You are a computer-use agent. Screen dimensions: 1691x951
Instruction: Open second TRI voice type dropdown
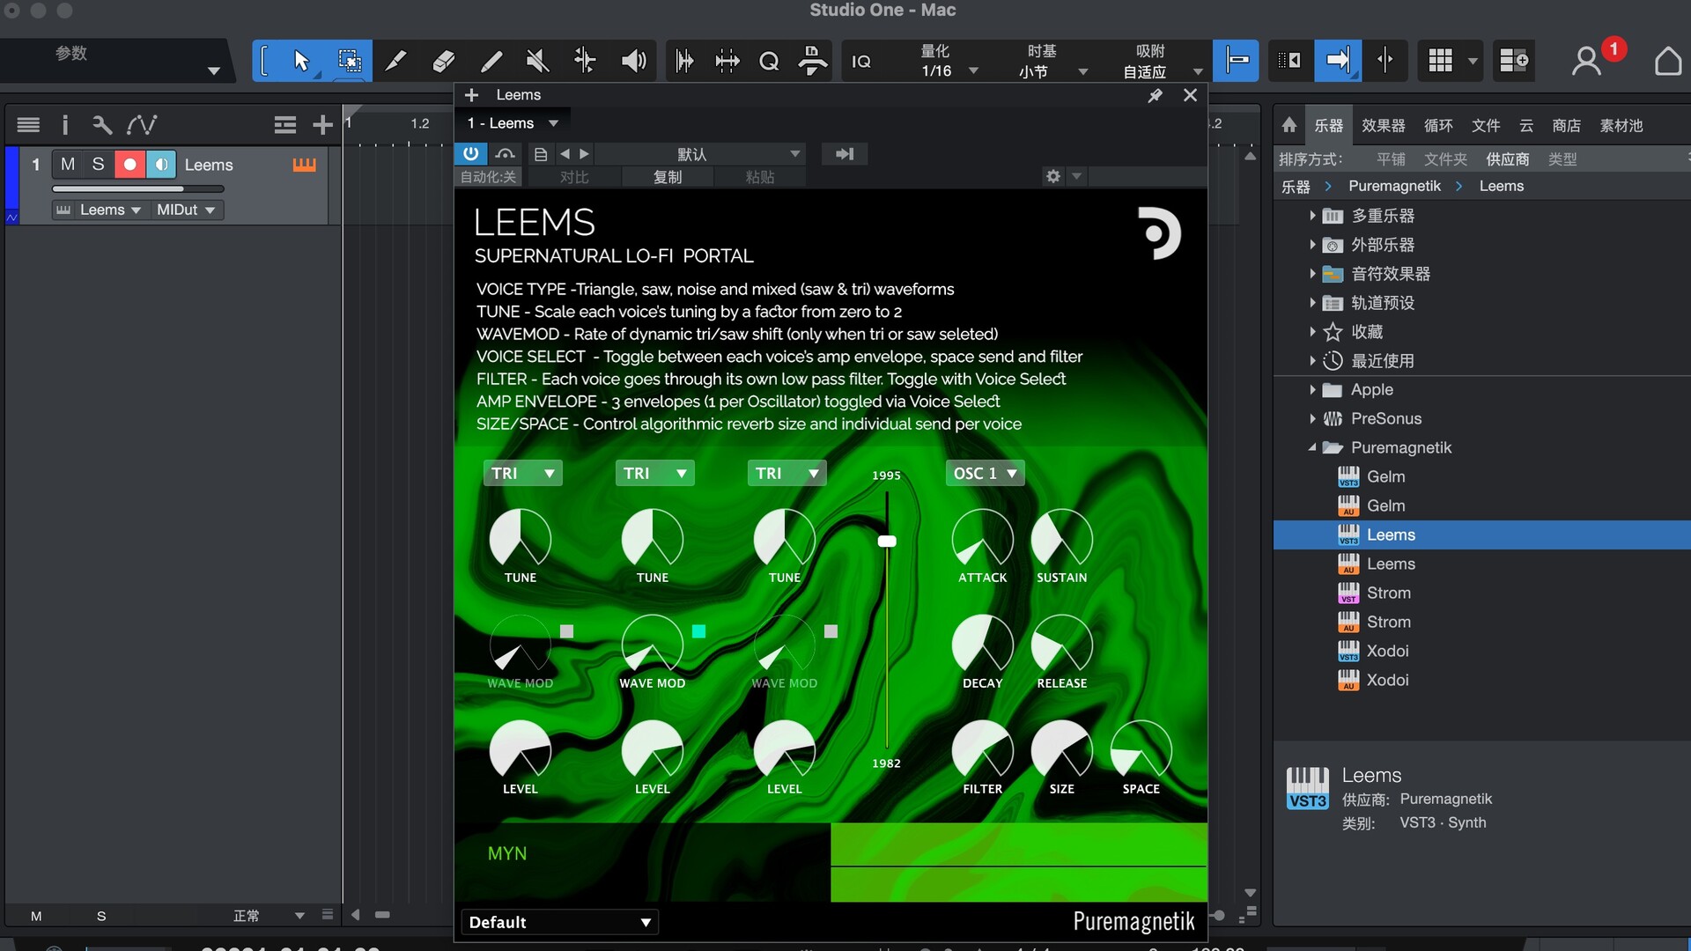654,473
